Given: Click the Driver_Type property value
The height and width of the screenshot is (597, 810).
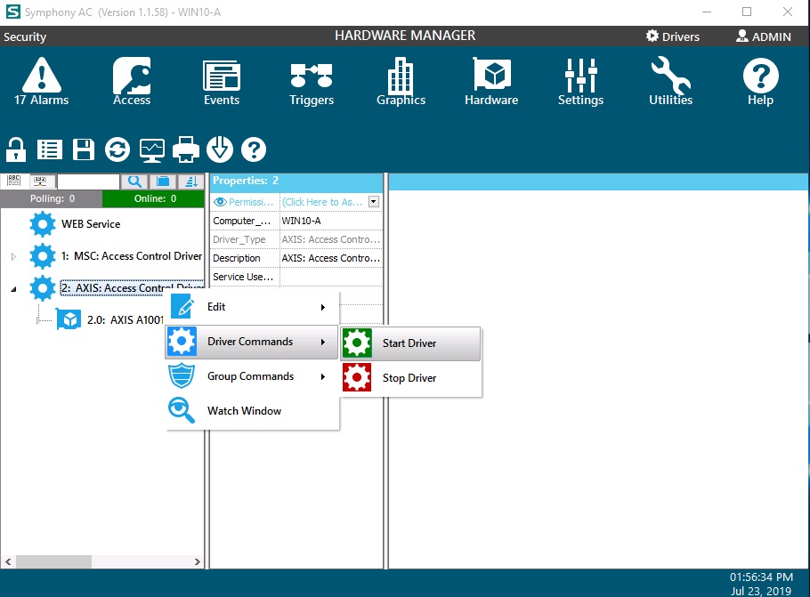Looking at the screenshot, I should (x=330, y=239).
